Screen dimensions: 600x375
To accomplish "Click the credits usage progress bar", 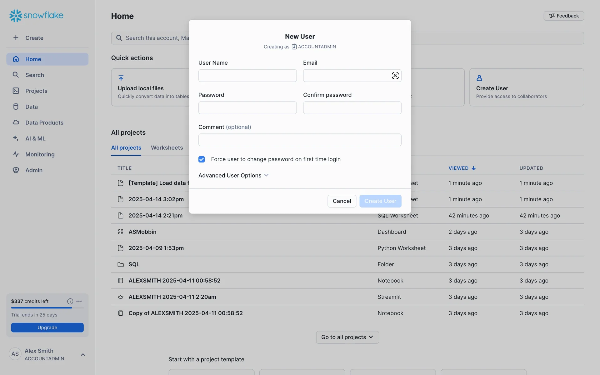I will tap(47, 308).
